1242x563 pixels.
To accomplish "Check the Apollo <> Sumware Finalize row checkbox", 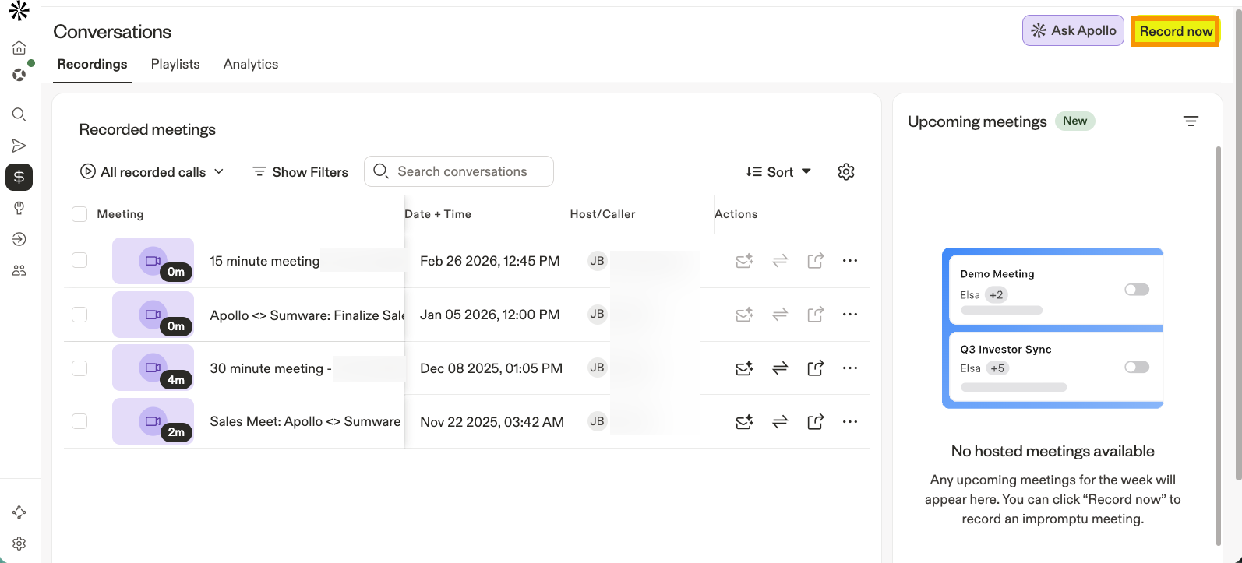I will (x=79, y=315).
